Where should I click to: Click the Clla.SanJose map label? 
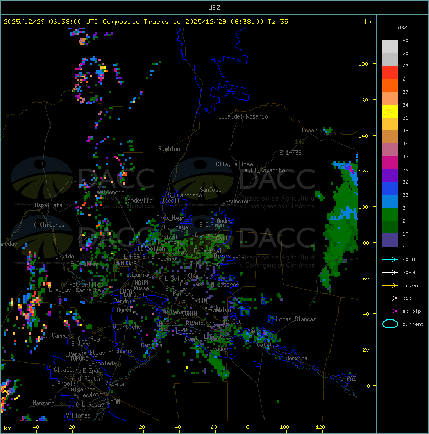pos(234,164)
